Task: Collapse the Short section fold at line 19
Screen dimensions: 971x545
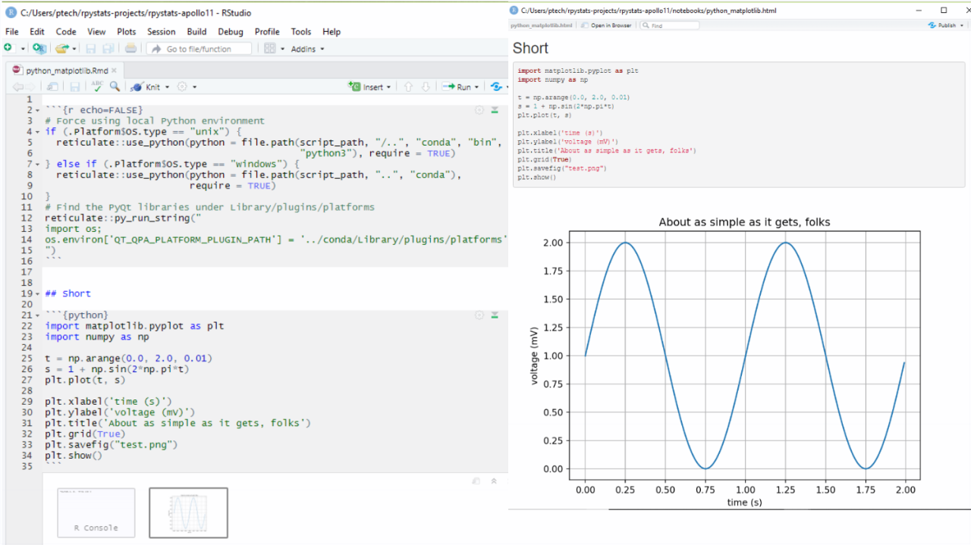Action: pyautogui.click(x=39, y=293)
